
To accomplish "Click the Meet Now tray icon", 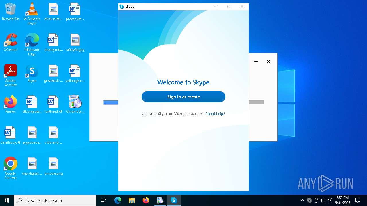I will point(316,200).
